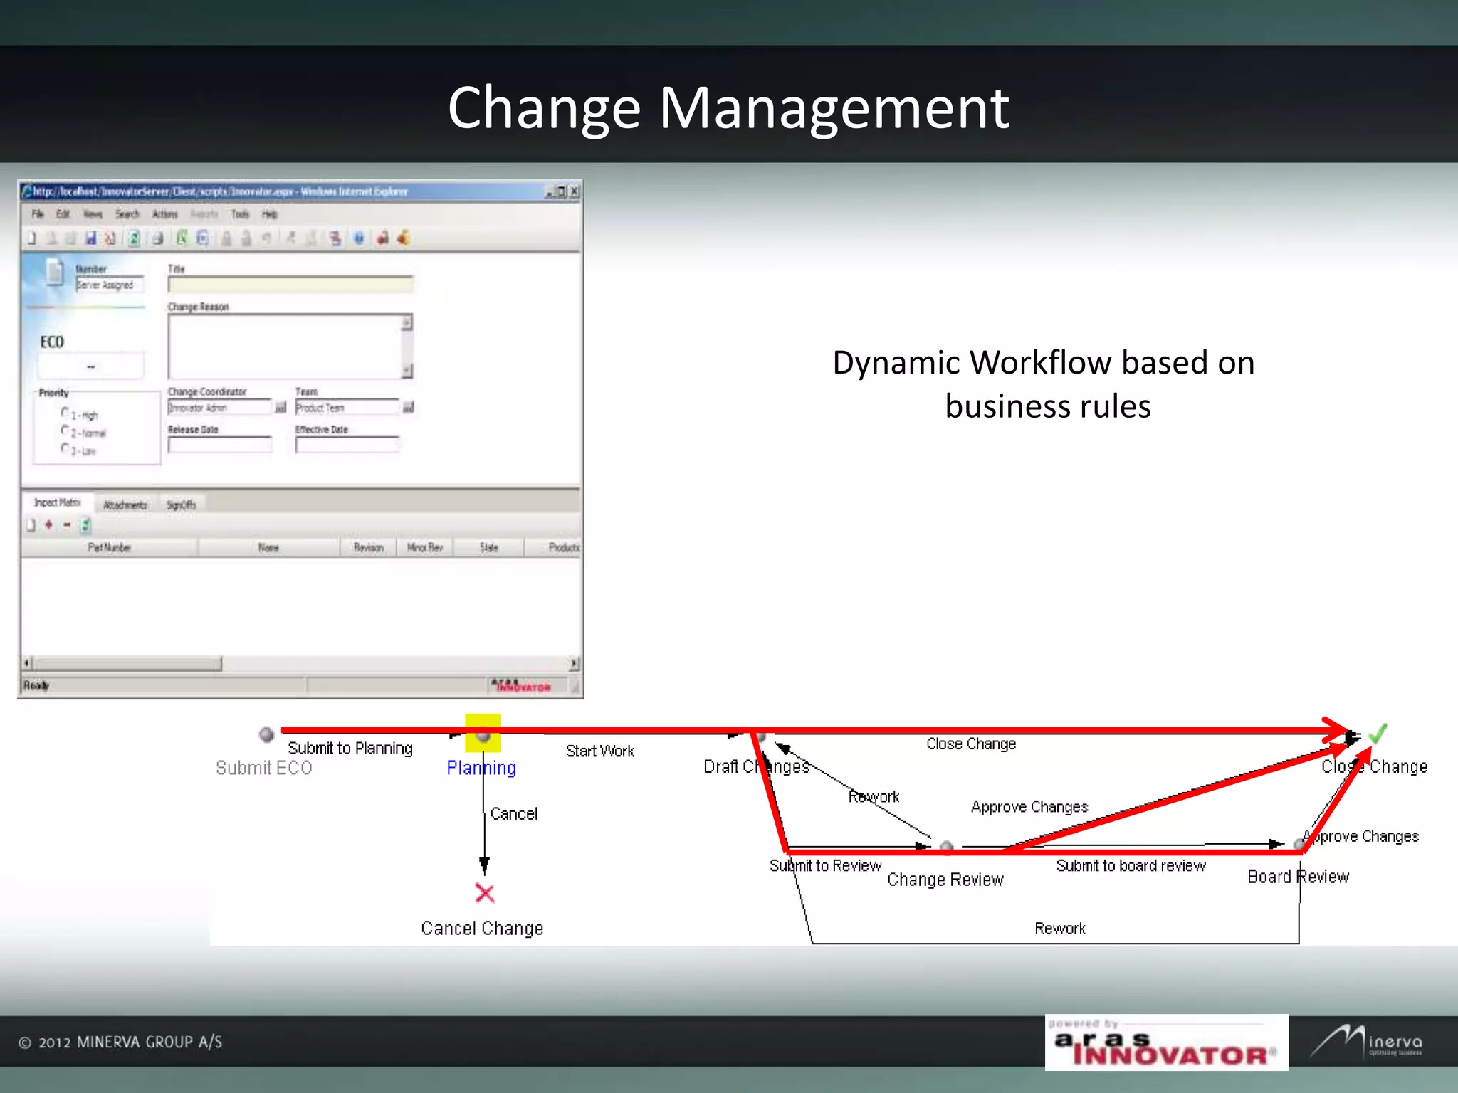Click the grid scroll left arrow
This screenshot has width=1458, height=1093.
(27, 663)
